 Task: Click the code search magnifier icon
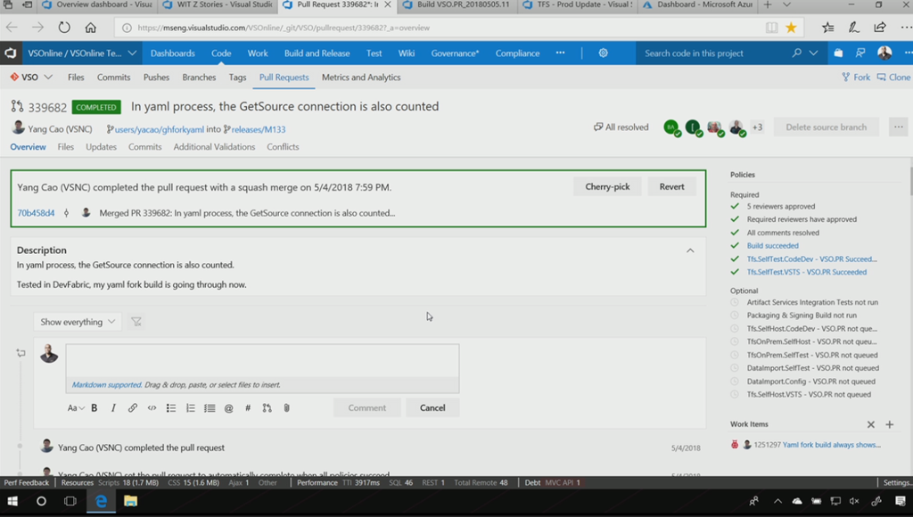(796, 53)
